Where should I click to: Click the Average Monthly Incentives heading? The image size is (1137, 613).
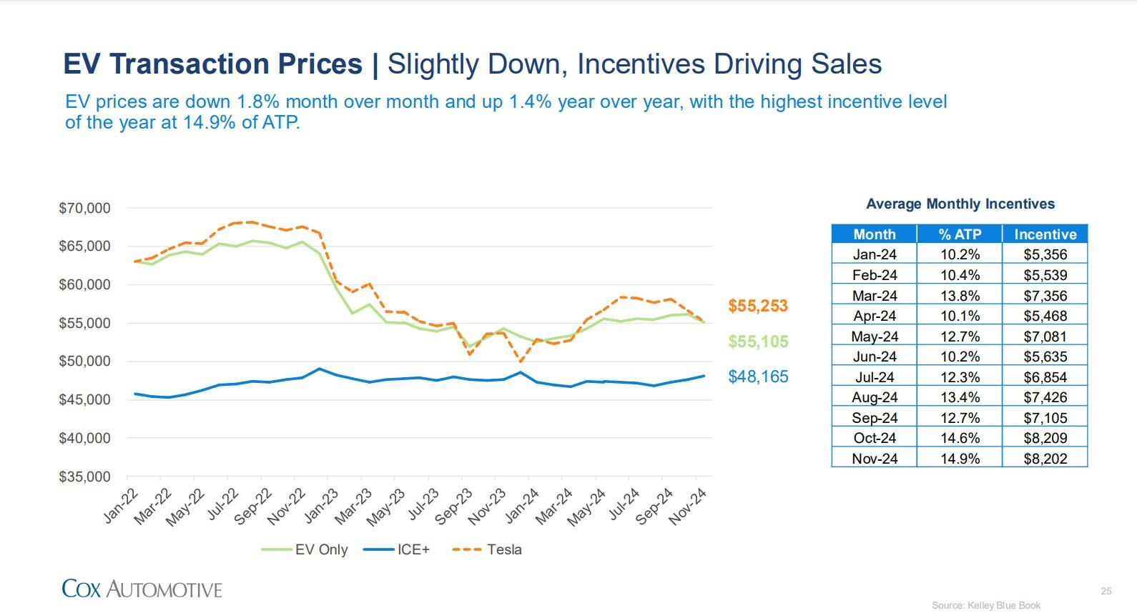tap(960, 204)
